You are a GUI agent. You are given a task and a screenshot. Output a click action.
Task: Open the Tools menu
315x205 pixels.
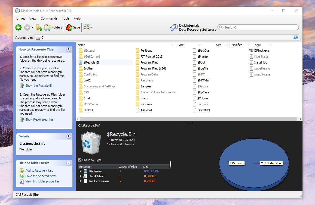tap(66, 18)
